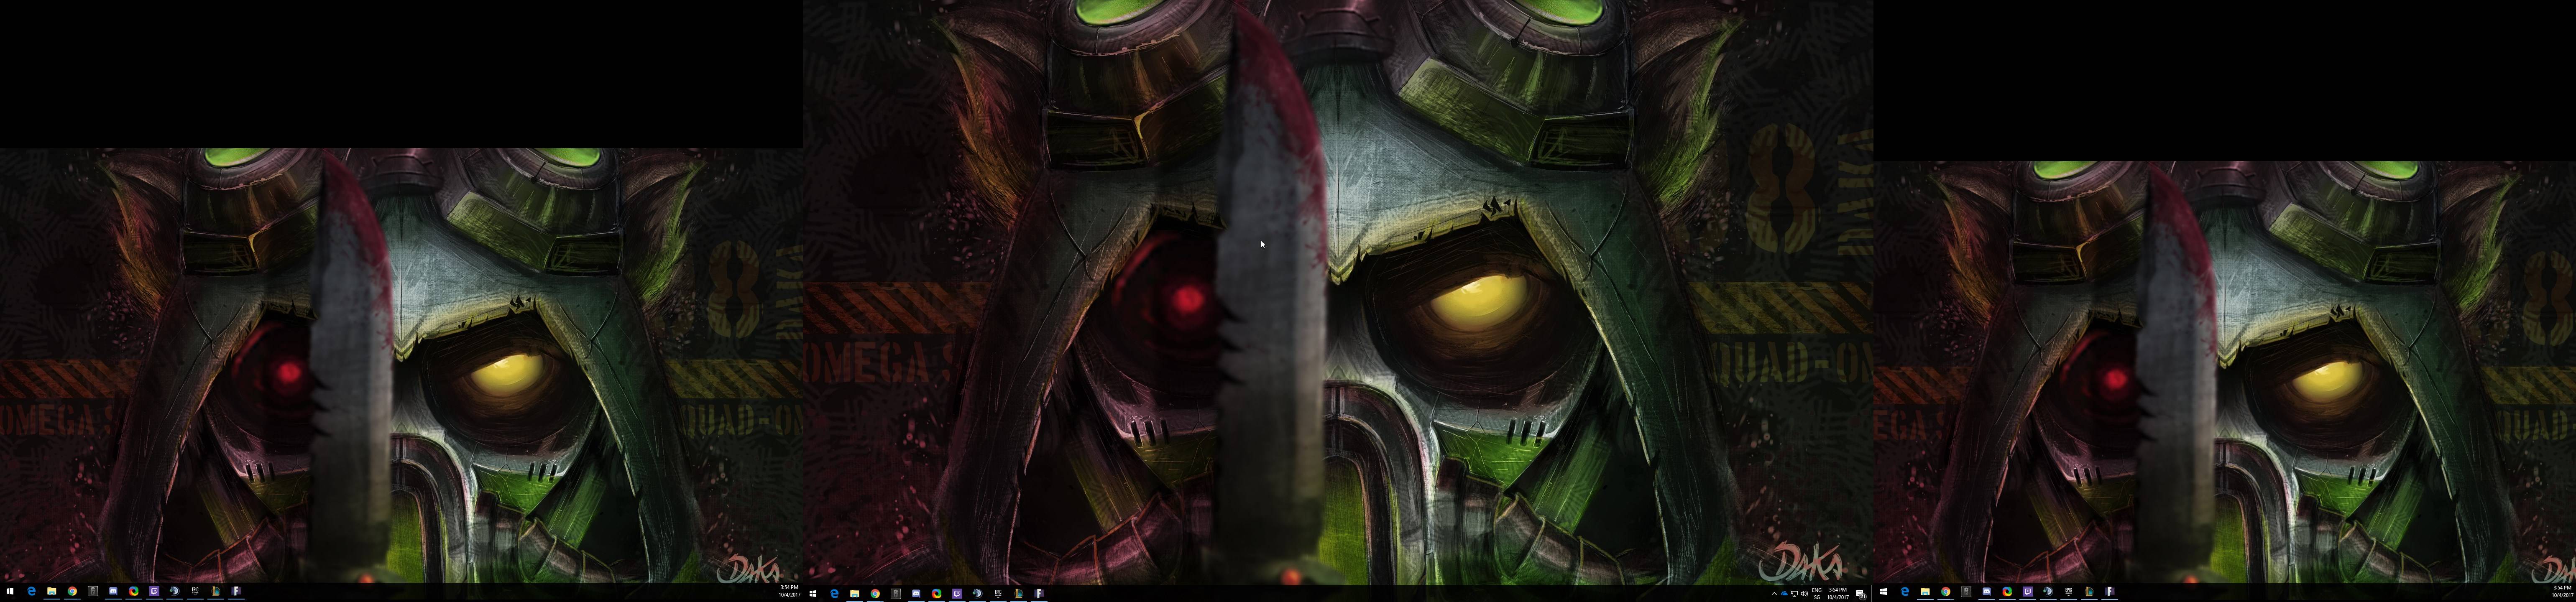Image resolution: width=2576 pixels, height=602 pixels.
Task: Click the clock on the middle monitor taskbar
Action: pyautogui.click(x=1838, y=594)
